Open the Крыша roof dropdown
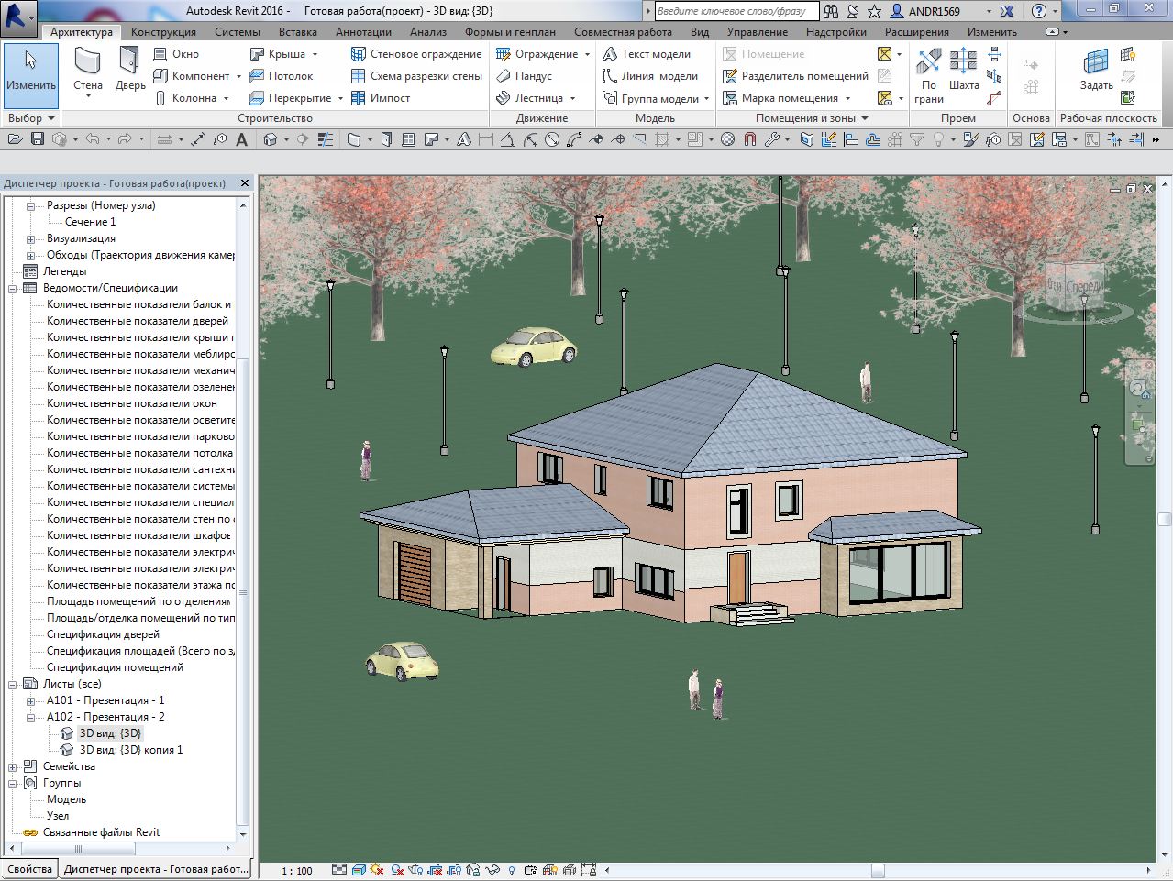The height and width of the screenshot is (881, 1173). click(x=315, y=54)
